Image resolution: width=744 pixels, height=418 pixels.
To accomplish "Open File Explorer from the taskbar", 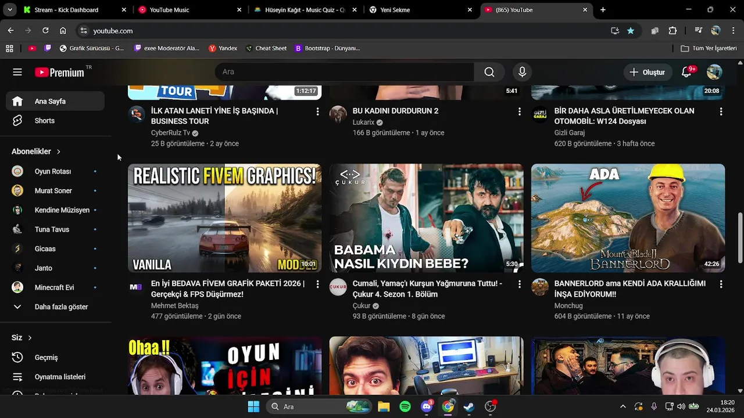I will click(x=384, y=406).
